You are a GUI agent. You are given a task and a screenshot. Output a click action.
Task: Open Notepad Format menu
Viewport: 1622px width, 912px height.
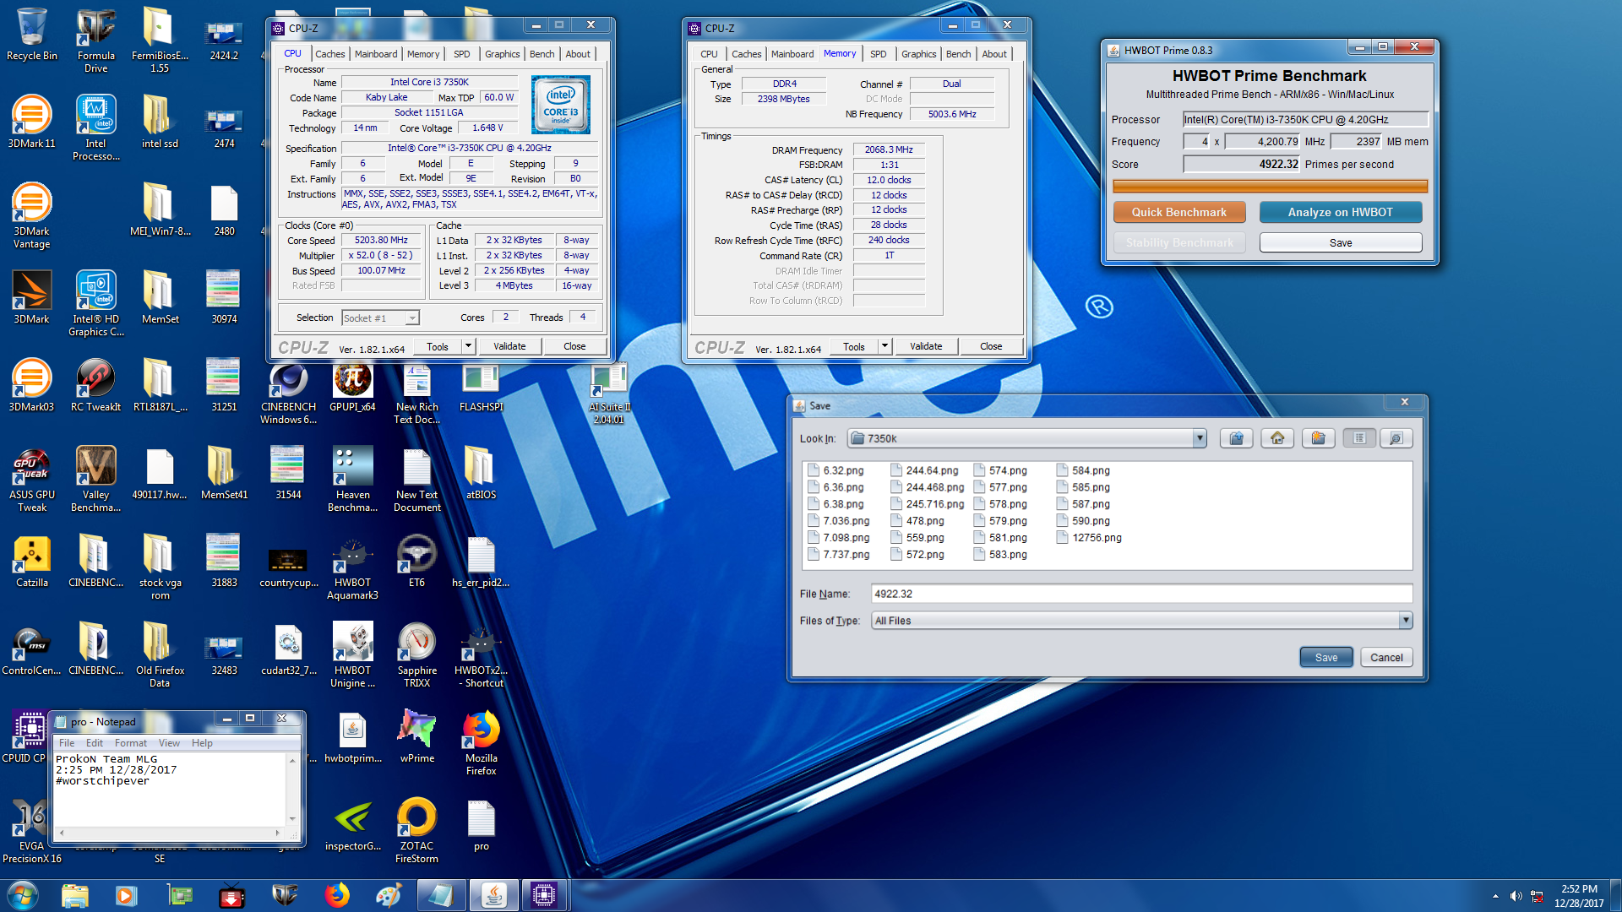coord(131,743)
